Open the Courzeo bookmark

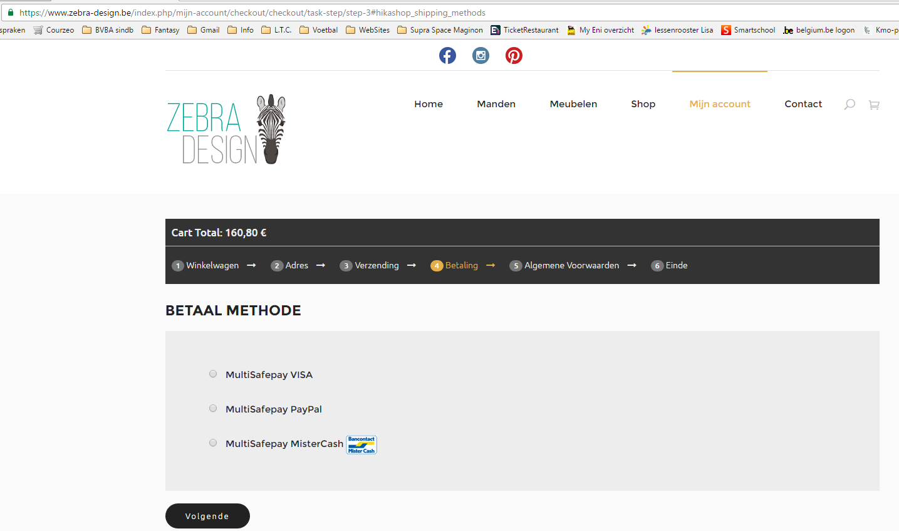tap(54, 30)
